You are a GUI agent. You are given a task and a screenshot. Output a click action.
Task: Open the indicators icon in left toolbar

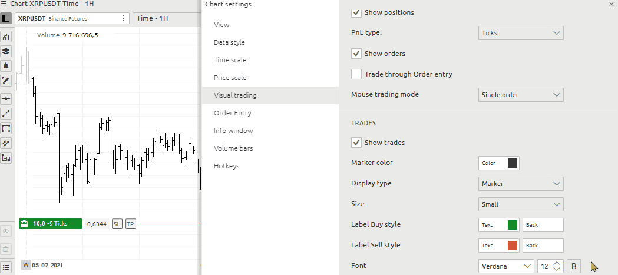pyautogui.click(x=6, y=37)
